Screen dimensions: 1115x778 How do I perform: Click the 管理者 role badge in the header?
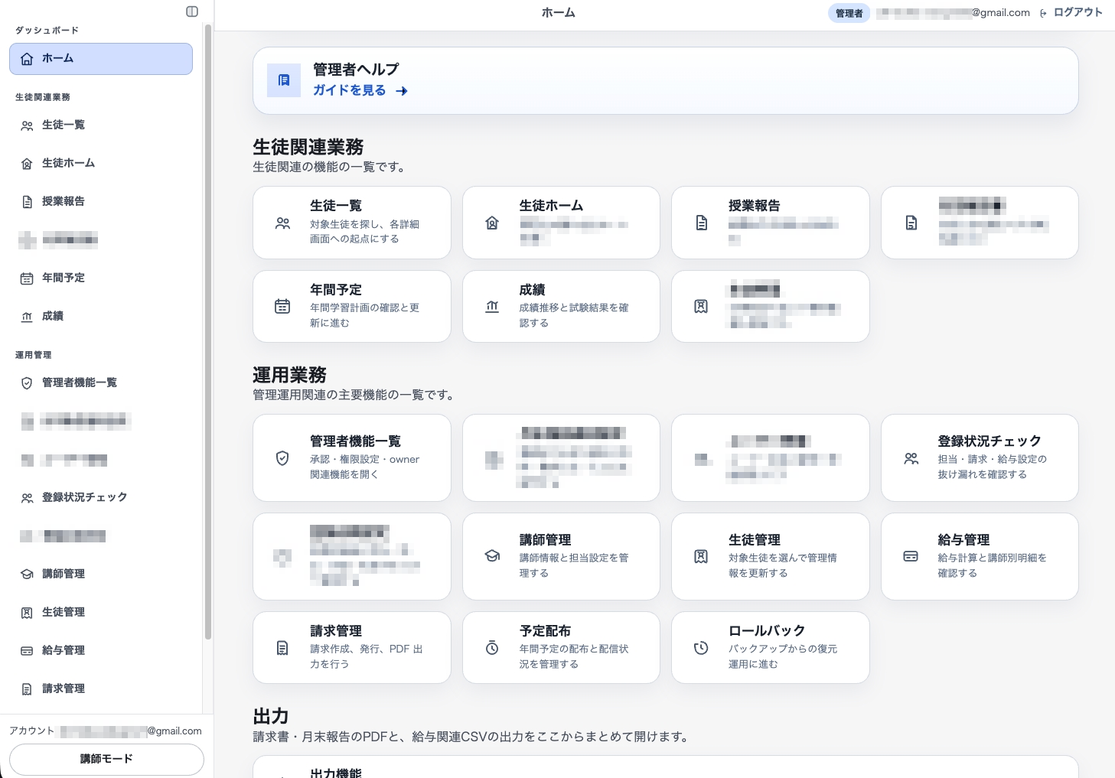tap(849, 13)
